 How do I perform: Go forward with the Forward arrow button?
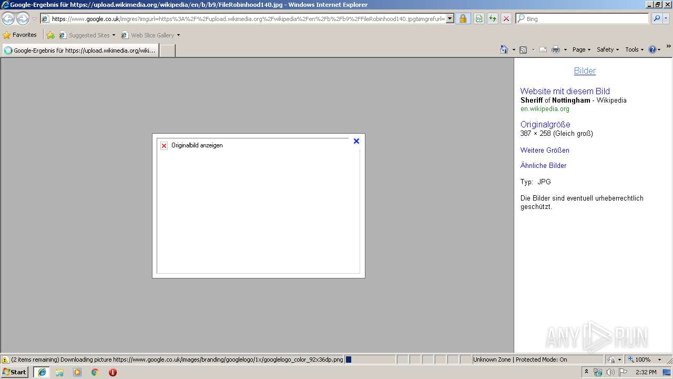[23, 19]
